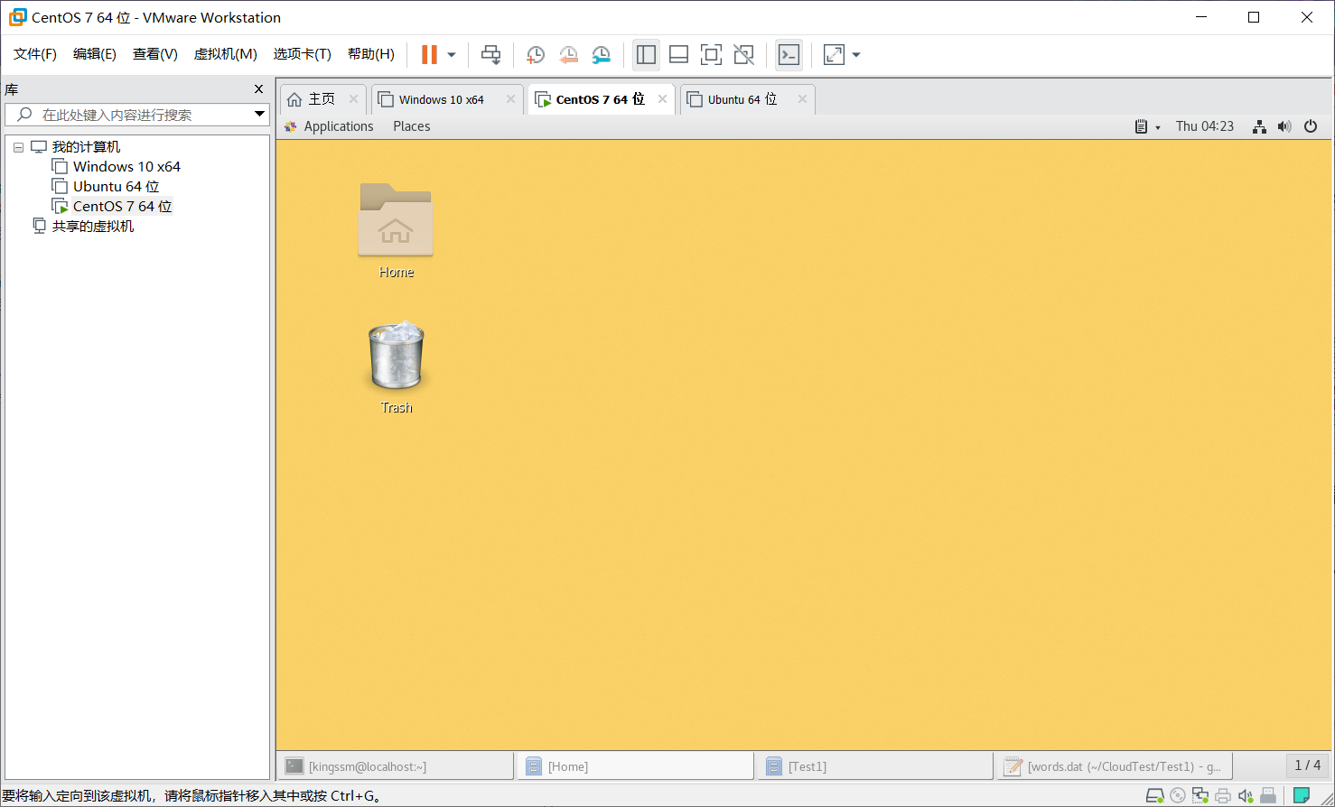Toggle the thumbnail bar view
This screenshot has width=1335, height=807.
pos(678,55)
